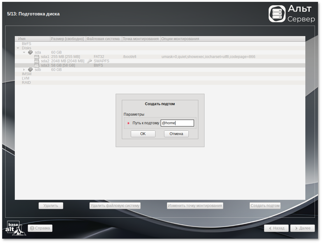Click the Создать подтом button

265,206
